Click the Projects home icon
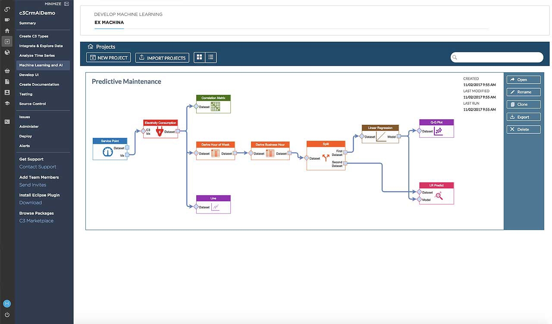 pyautogui.click(x=91, y=46)
